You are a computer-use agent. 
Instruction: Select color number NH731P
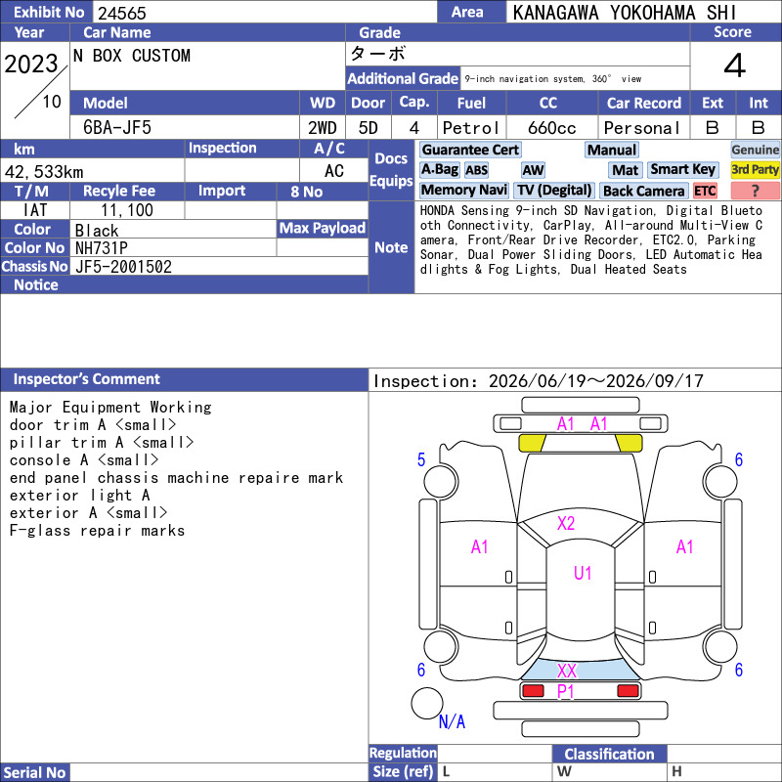(102, 248)
